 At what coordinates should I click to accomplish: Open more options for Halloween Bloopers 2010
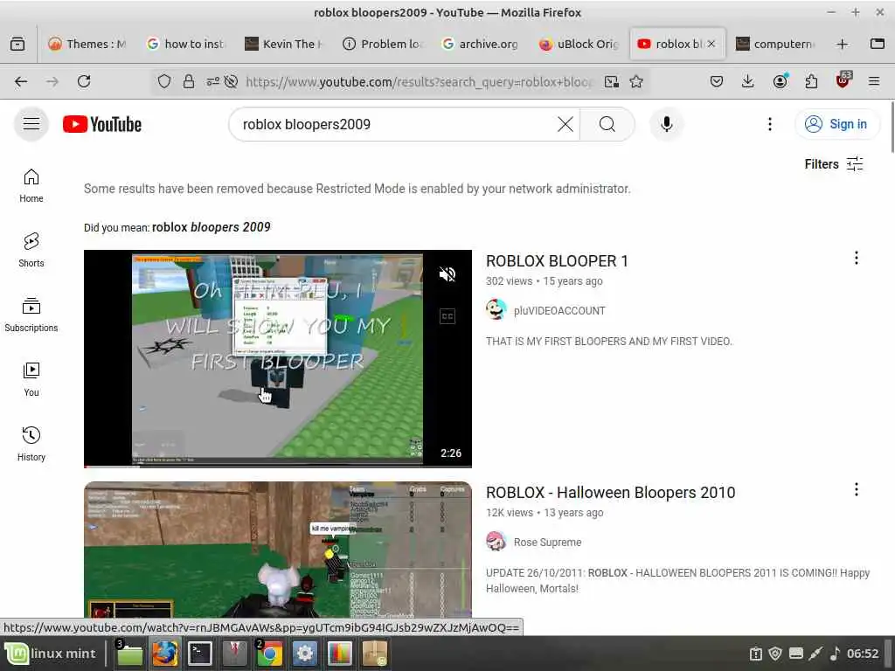857,489
